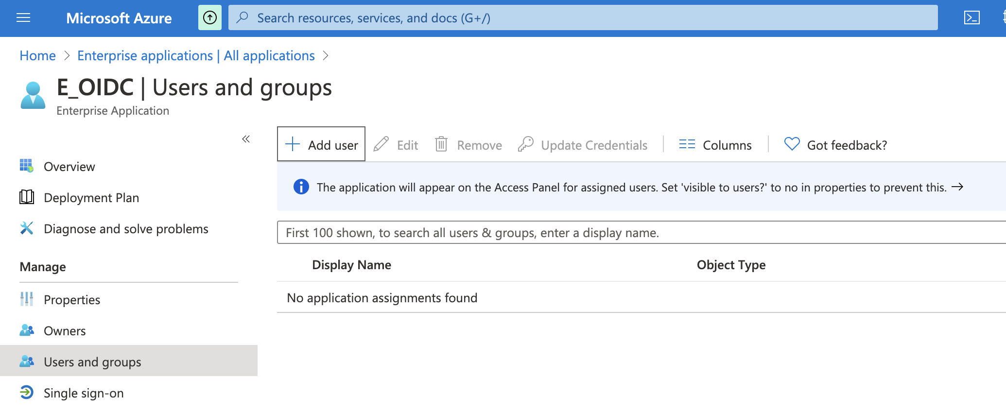
Task: Click the Single sign-on arrow icon
Action: (27, 392)
